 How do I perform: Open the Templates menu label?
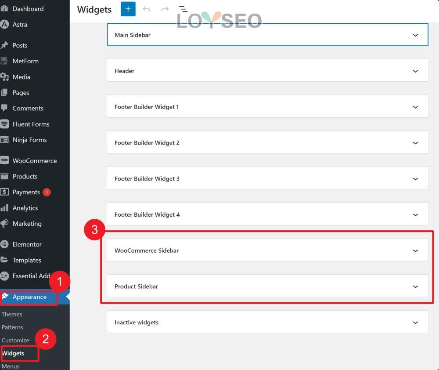point(27,261)
